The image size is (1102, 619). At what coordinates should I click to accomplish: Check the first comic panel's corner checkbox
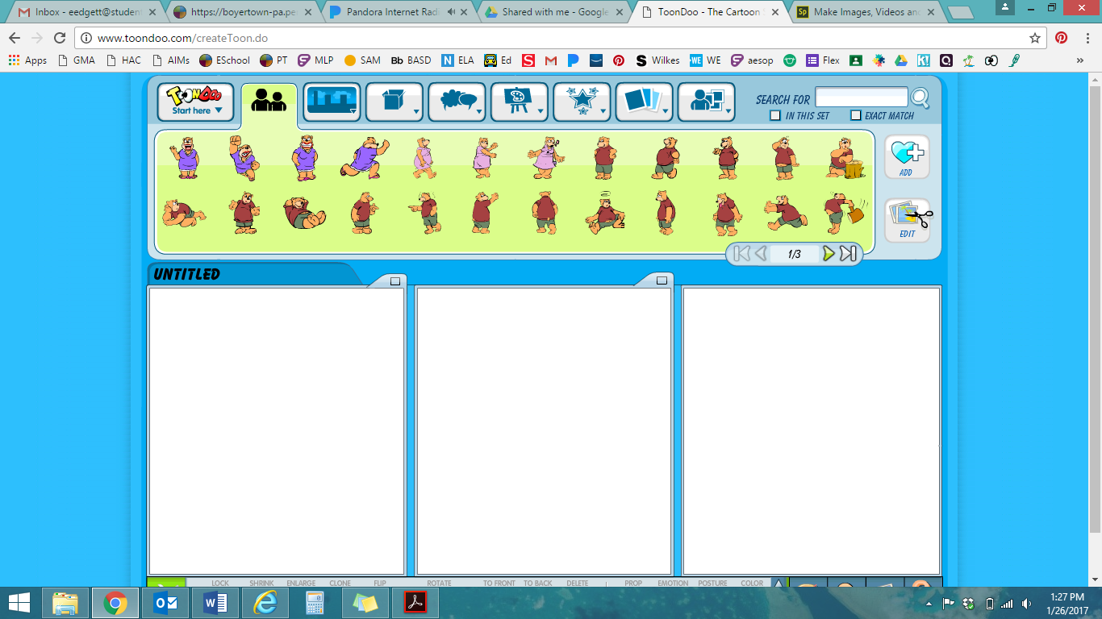pos(394,280)
